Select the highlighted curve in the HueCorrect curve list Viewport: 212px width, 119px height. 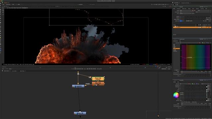(x=177, y=49)
